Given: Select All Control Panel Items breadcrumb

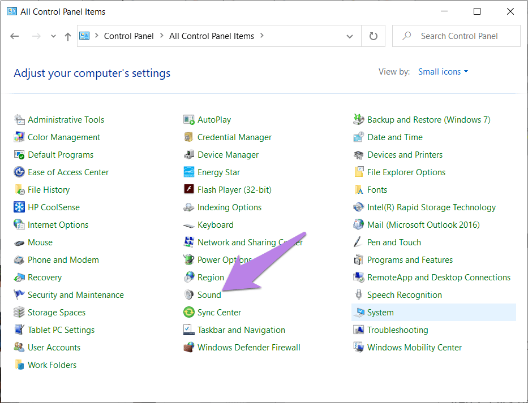Looking at the screenshot, I should (212, 36).
